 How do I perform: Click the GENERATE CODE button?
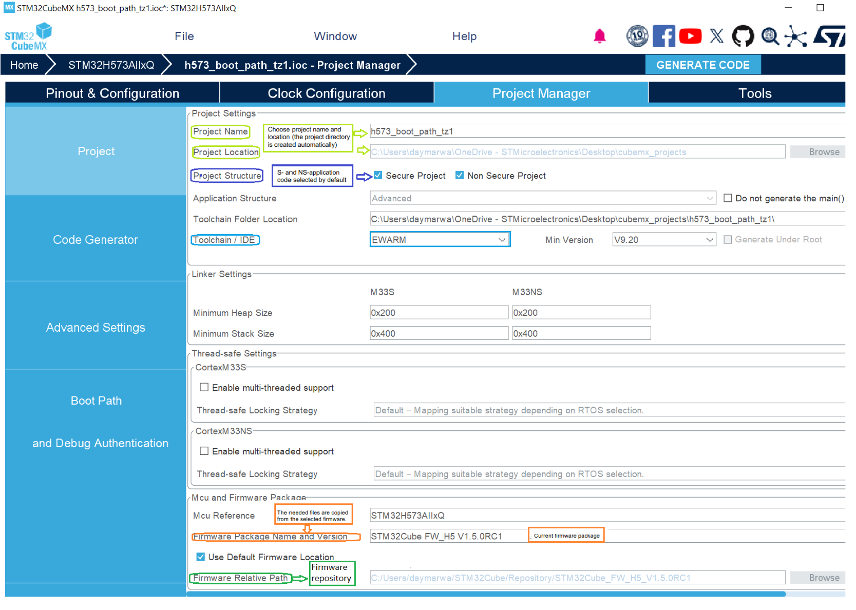click(x=703, y=65)
